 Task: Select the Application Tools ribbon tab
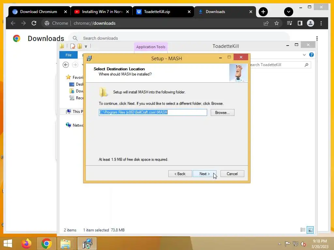pyautogui.click(x=151, y=47)
